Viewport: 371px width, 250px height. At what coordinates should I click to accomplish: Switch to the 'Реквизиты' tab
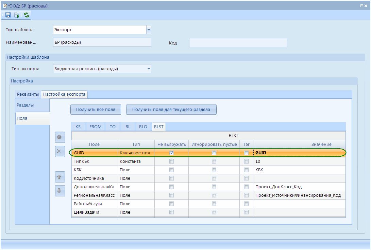(x=28, y=94)
